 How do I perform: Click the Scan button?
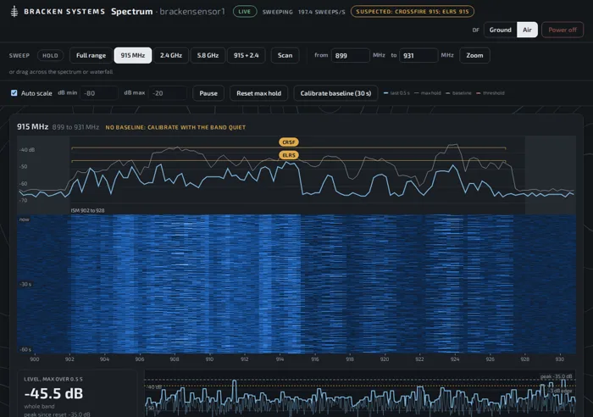tap(285, 55)
